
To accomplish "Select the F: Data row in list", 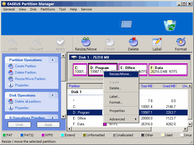I will pyautogui.click(x=127, y=124).
